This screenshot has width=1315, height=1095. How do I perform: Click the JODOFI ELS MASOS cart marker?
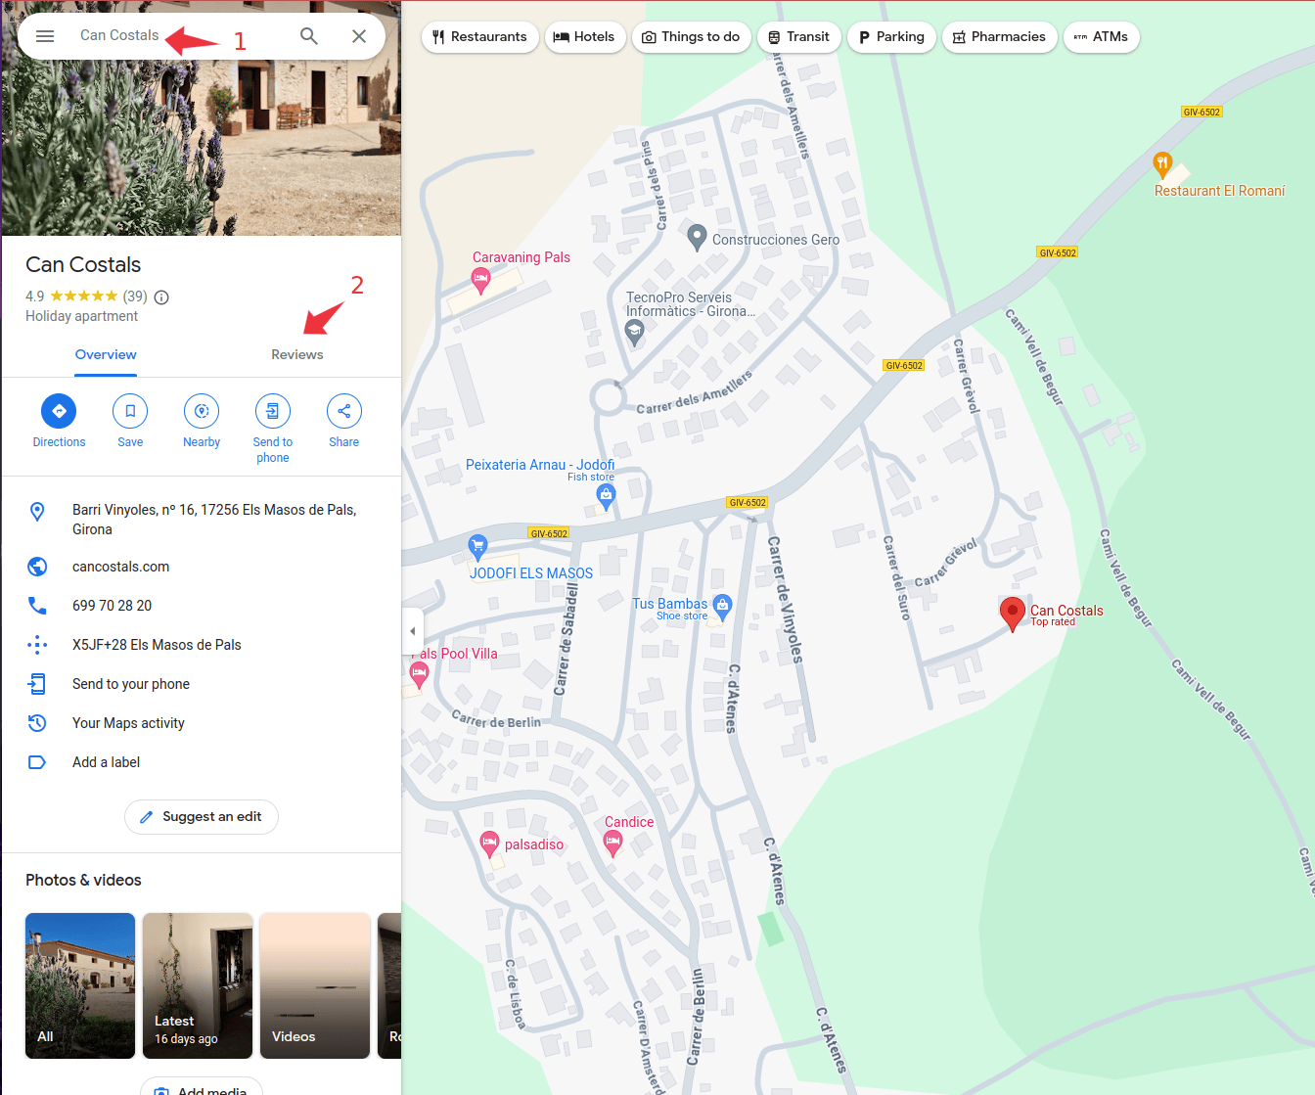tap(477, 546)
